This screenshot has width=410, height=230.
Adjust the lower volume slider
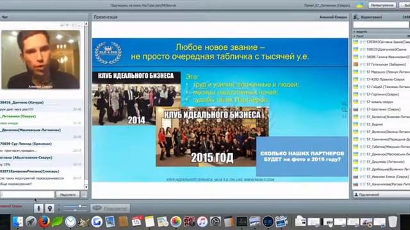75,210
